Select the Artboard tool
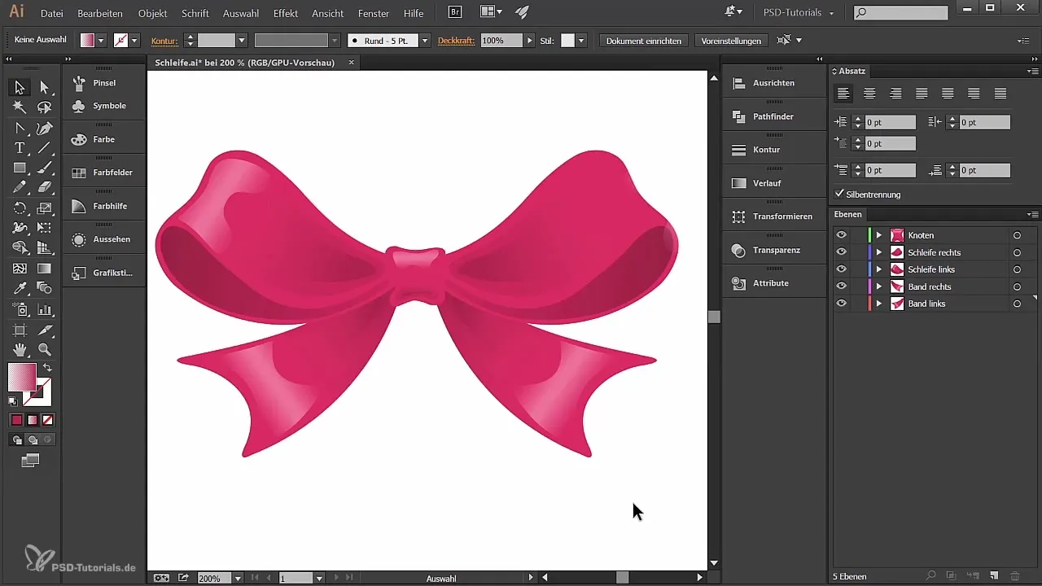 (20, 330)
